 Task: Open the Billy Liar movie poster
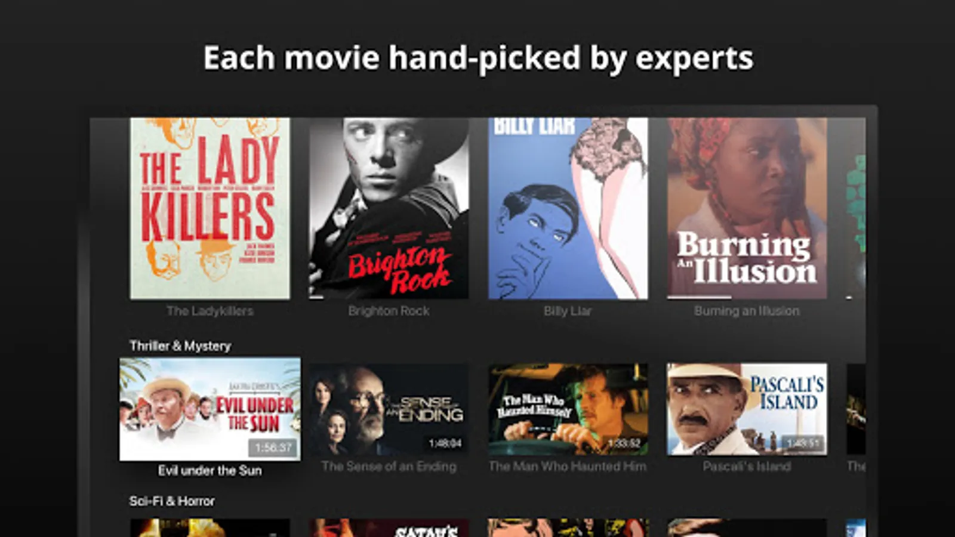click(x=568, y=208)
